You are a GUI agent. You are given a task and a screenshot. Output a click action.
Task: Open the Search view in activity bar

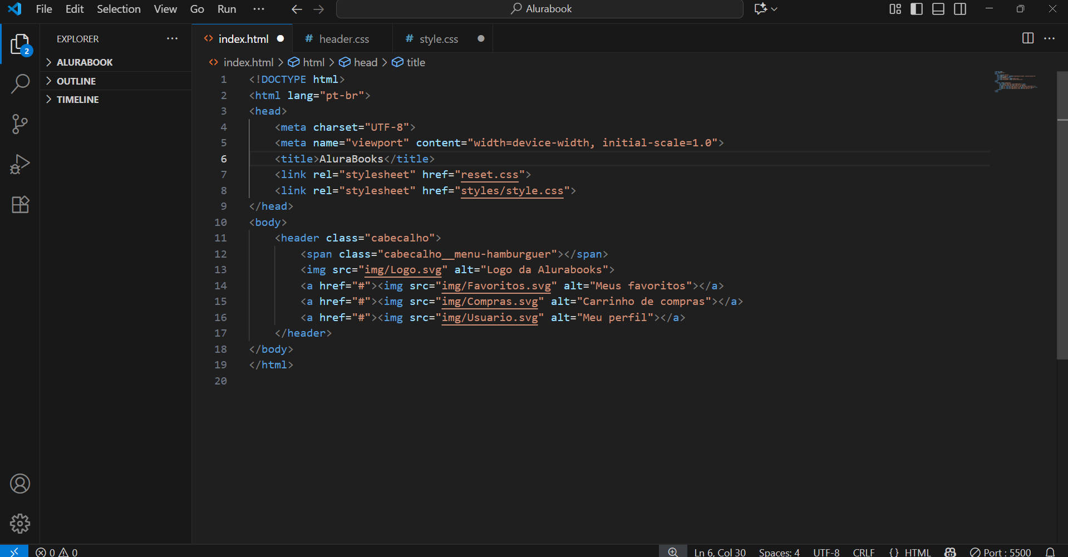tap(20, 84)
